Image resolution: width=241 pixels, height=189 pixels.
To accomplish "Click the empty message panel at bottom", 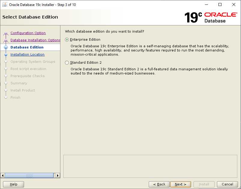I will click(x=150, y=166).
